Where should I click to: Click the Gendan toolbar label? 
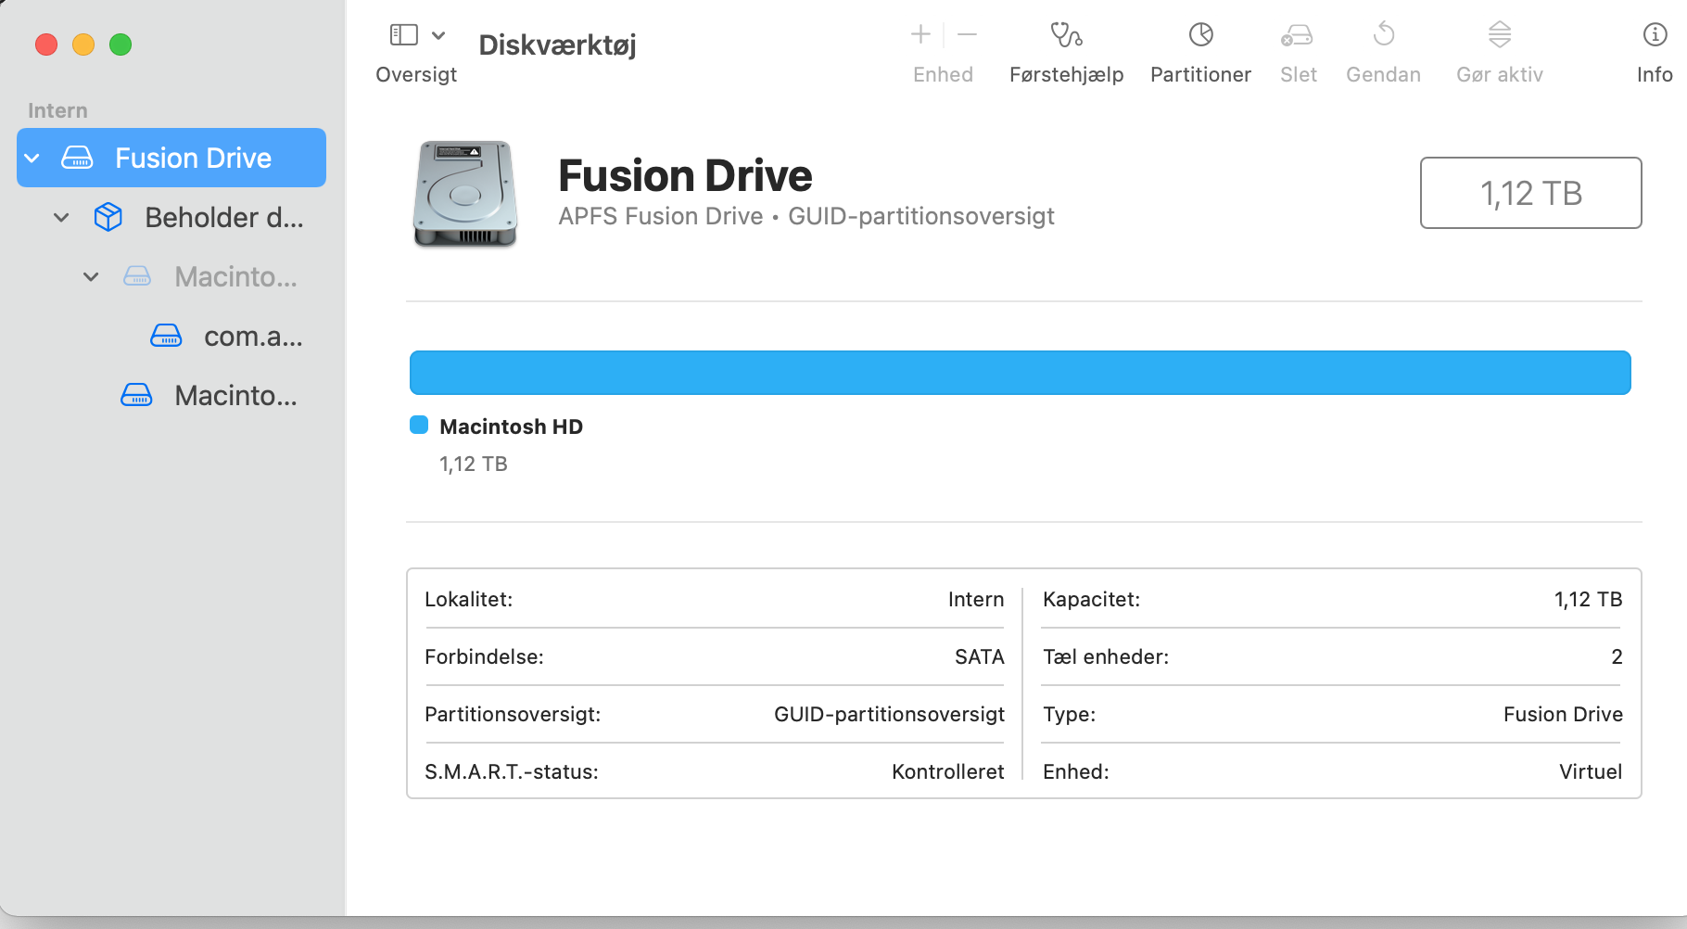tap(1383, 75)
